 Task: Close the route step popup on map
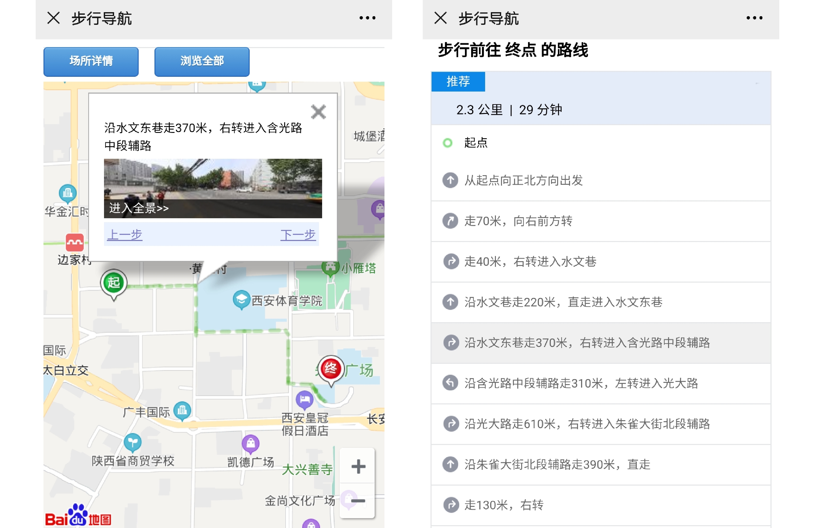(x=318, y=111)
